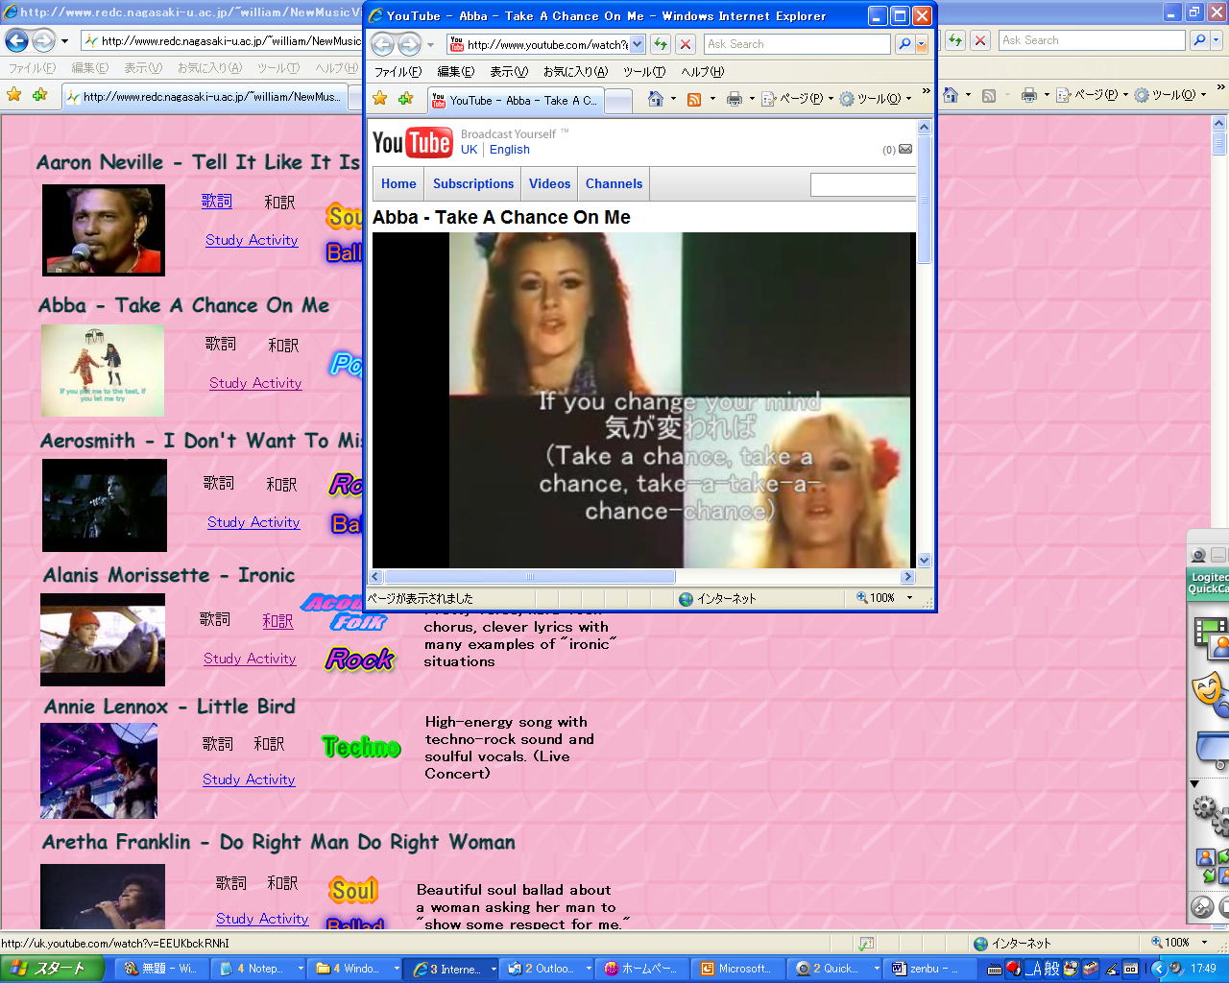
Task: Click the Print icon in the YouTube window toolbar
Action: point(735,99)
